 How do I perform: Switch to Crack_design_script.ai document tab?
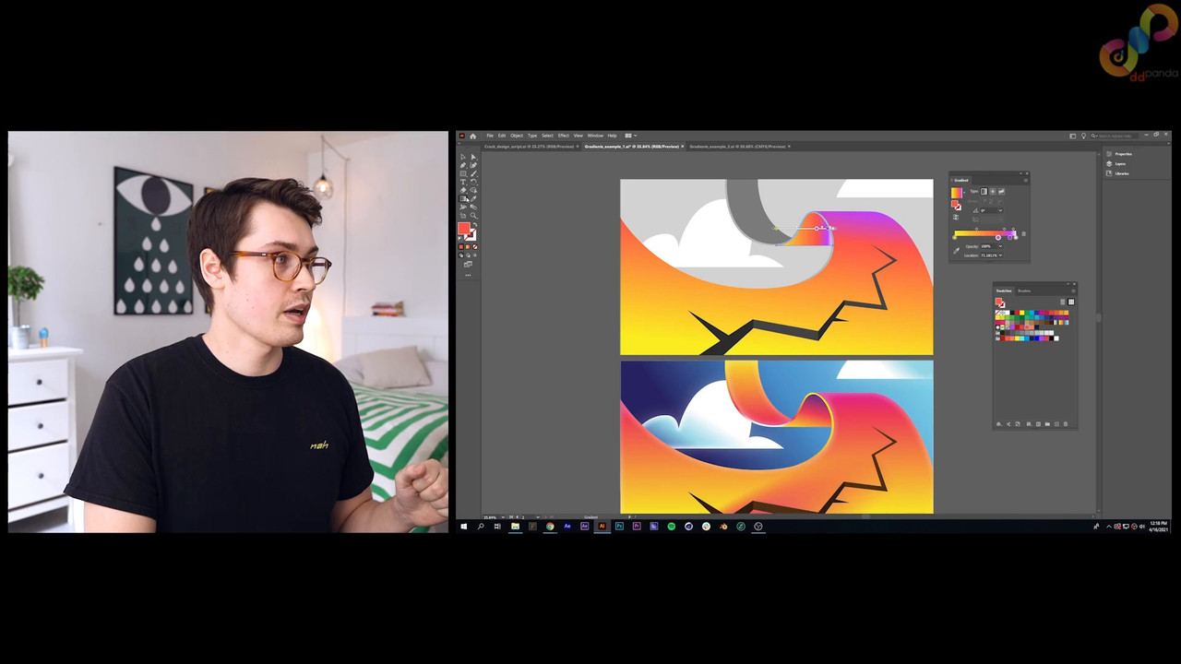tap(530, 147)
